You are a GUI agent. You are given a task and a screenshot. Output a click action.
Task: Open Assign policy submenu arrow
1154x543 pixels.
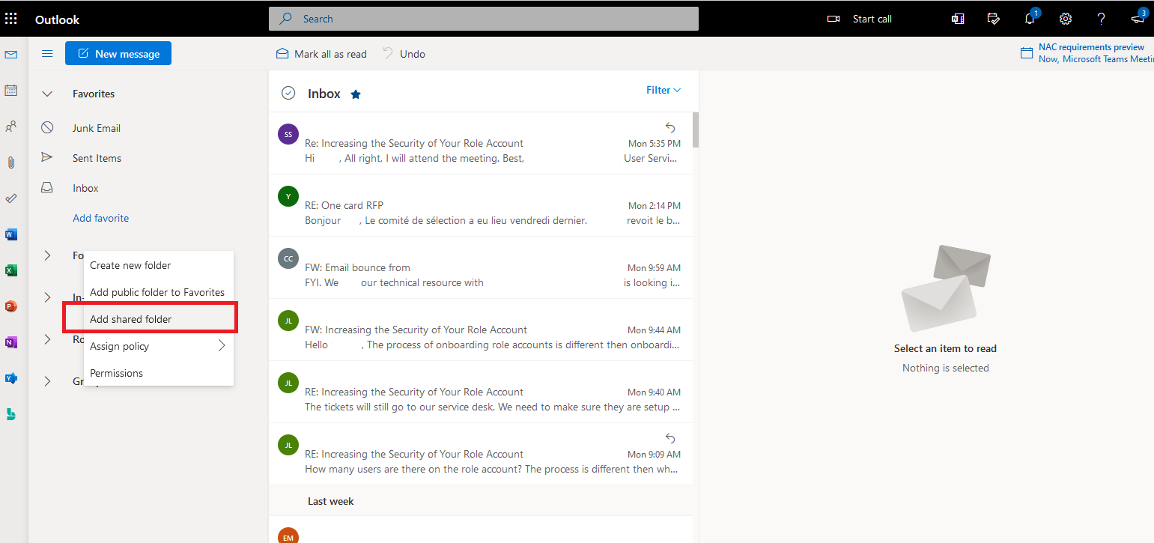click(x=222, y=346)
